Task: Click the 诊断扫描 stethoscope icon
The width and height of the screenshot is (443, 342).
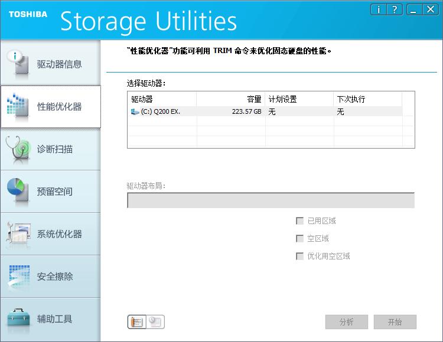Action: (x=18, y=149)
